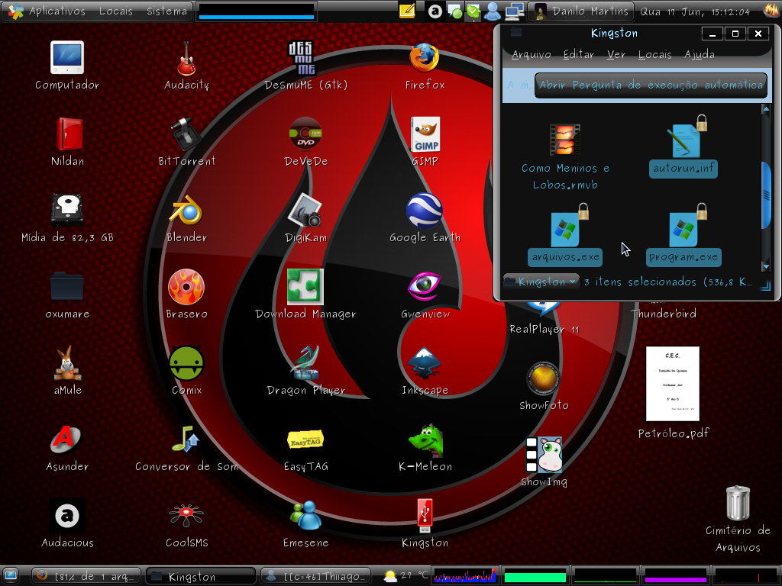Switch to Kingston window in bottom taskbar
The width and height of the screenshot is (782, 586).
pos(201,577)
